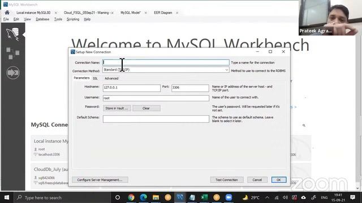Open the Edit menu
This screenshot has width=362, height=203.
(16, 19)
